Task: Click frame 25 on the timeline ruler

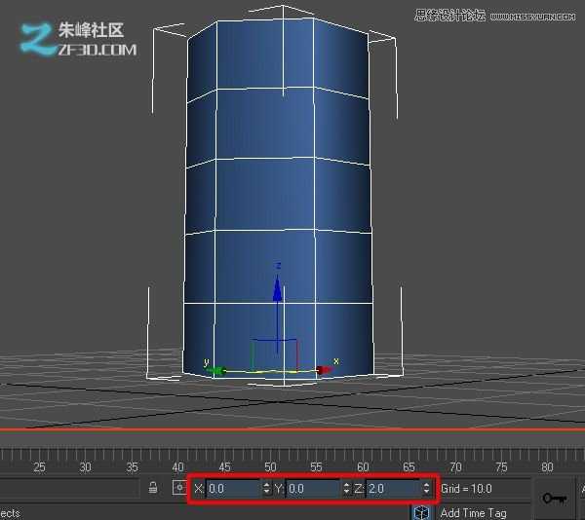Action: point(39,466)
